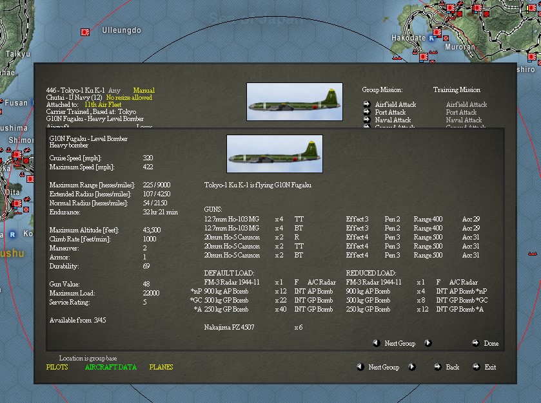This screenshot has height=403, width=541.
Task: Click forward arrow beside lower Next Group
Action: pos(411,367)
